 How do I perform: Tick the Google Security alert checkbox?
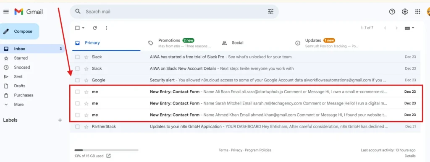click(x=77, y=80)
